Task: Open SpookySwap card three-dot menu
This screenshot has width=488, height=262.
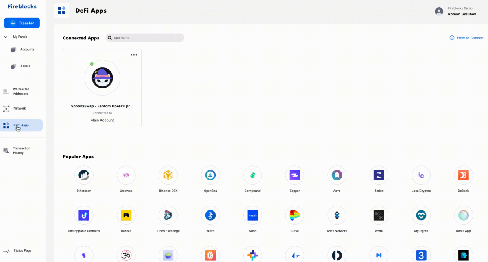Action: pos(134,55)
